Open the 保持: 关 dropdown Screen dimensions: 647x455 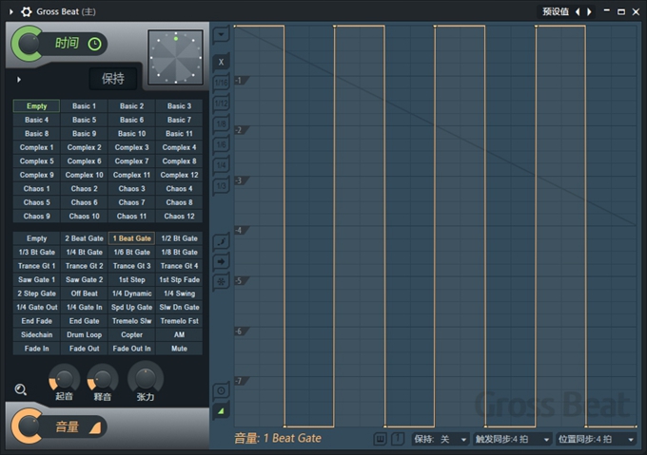click(x=440, y=440)
